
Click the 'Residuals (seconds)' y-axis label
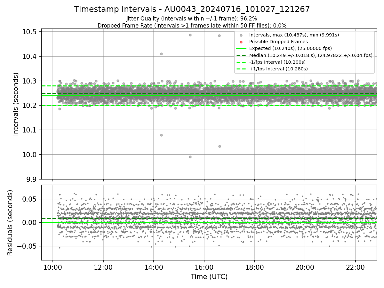click(10, 223)
